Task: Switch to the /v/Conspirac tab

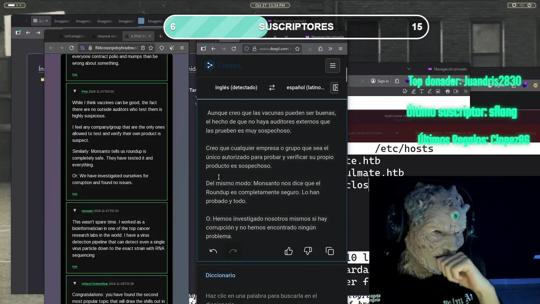Action: coord(72,36)
